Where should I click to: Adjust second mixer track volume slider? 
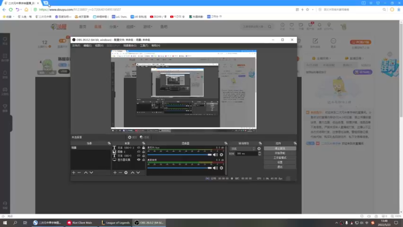coord(180,168)
